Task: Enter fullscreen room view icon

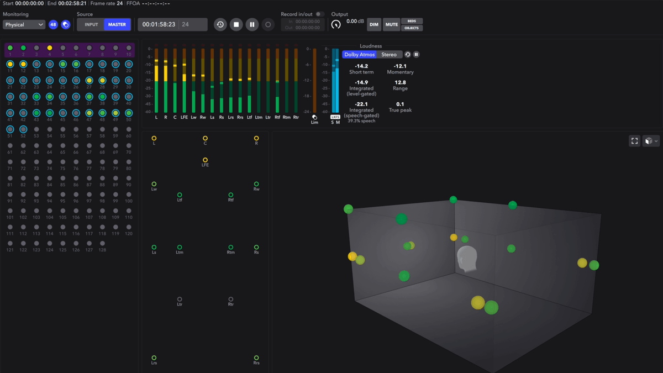Action: tap(635, 141)
